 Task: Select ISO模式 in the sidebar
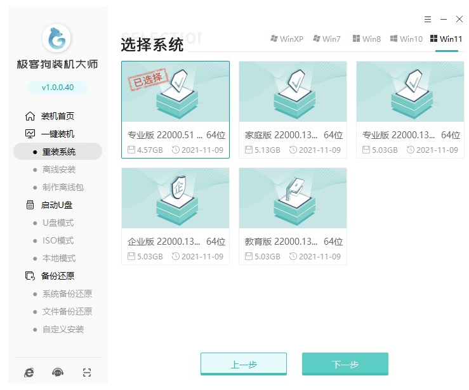click(x=58, y=240)
